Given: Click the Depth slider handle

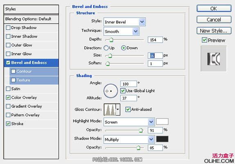Looking at the screenshot, I should tap(111, 40).
